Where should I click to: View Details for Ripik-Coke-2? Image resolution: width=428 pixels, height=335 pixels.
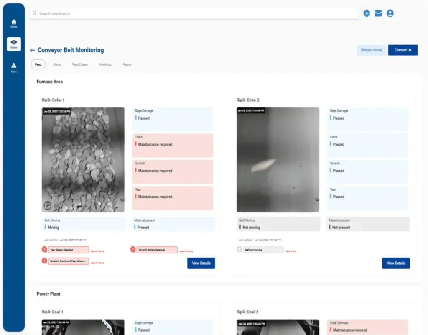point(396,263)
